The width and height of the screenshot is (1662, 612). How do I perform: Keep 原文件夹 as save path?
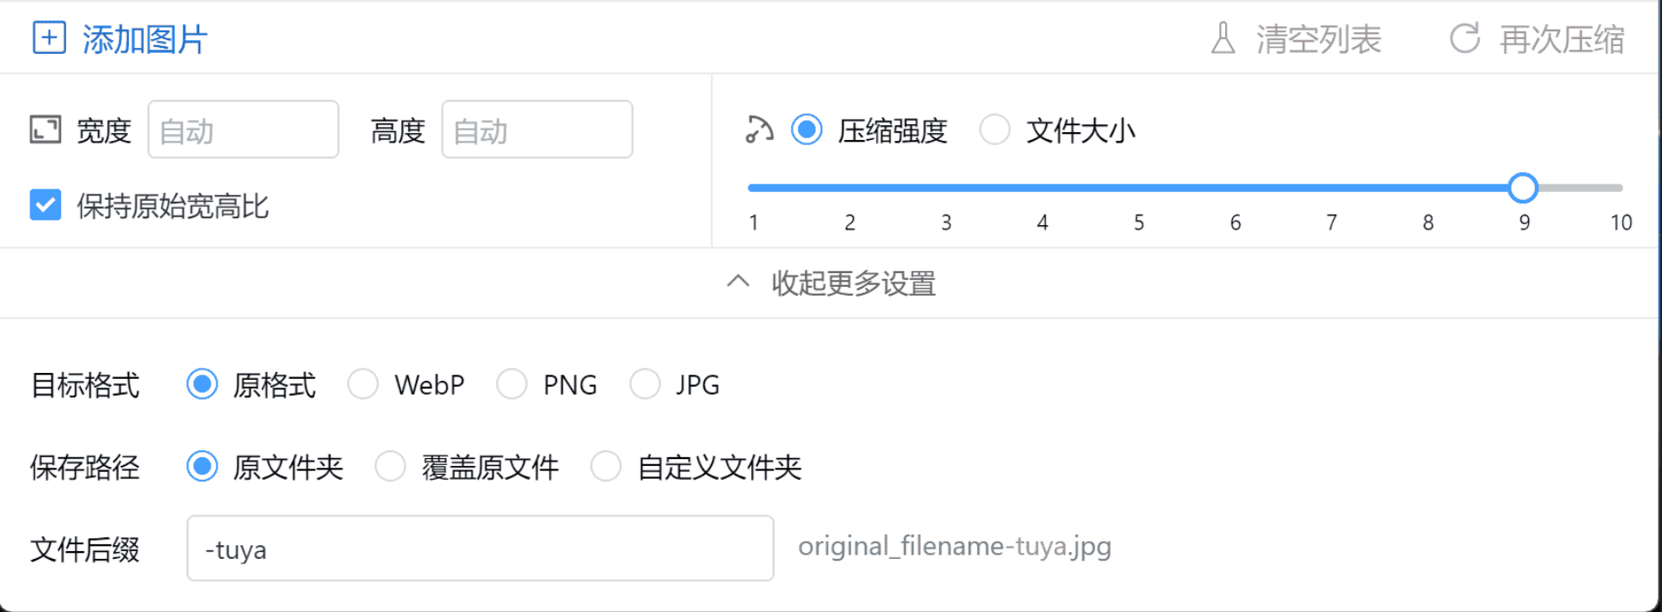202,467
